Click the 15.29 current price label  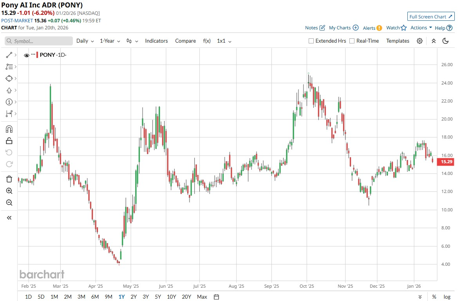(x=446, y=162)
